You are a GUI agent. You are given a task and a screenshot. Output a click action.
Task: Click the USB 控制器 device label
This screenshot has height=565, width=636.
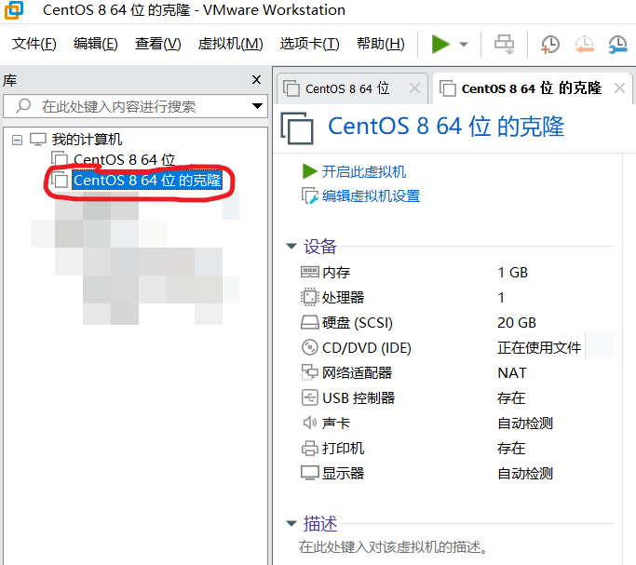point(359,398)
